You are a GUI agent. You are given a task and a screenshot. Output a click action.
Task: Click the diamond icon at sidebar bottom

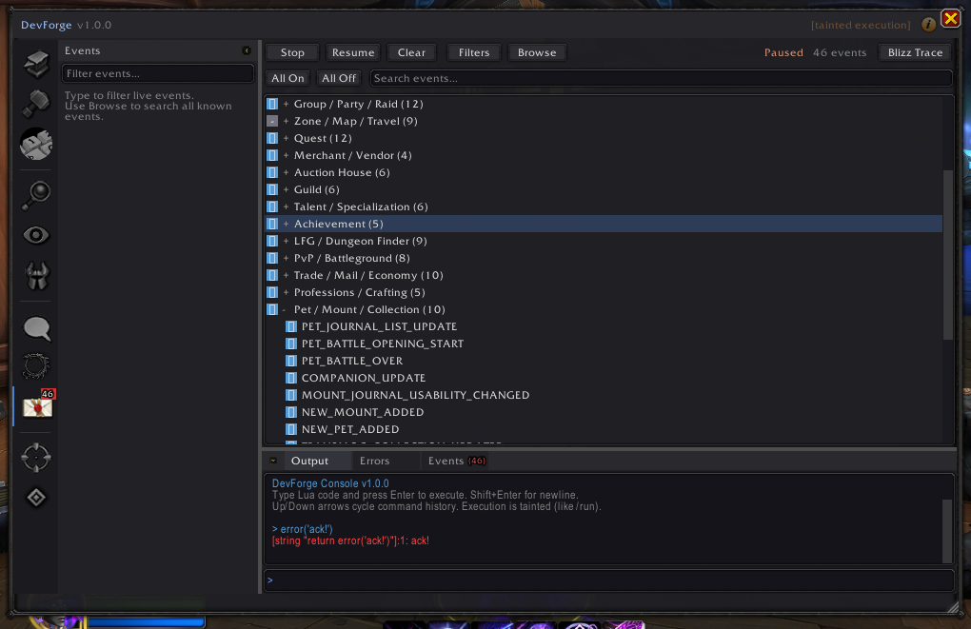pyautogui.click(x=35, y=497)
